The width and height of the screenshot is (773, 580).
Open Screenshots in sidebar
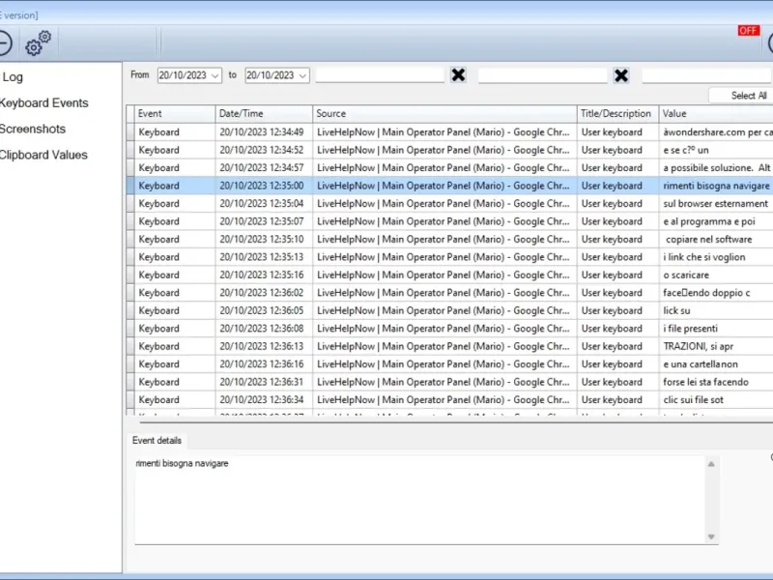(x=33, y=129)
